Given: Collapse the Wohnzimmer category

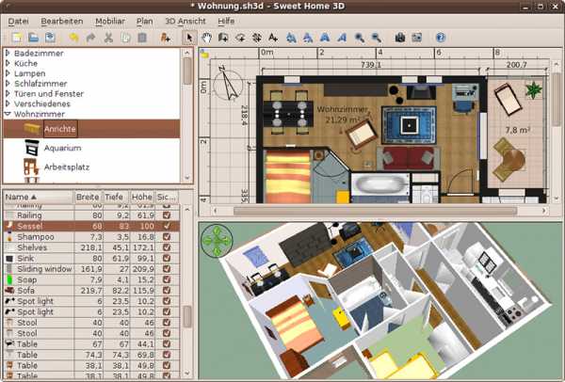Looking at the screenshot, I should pos(8,113).
